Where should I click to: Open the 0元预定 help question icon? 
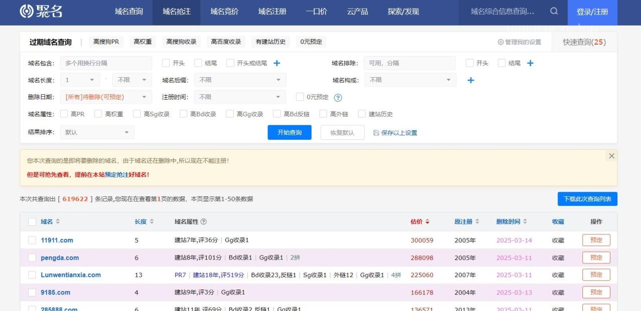click(x=338, y=98)
